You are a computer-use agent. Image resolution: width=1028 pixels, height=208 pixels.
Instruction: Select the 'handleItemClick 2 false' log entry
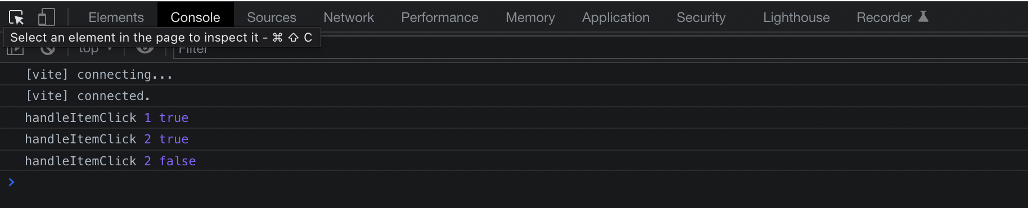(x=514, y=161)
